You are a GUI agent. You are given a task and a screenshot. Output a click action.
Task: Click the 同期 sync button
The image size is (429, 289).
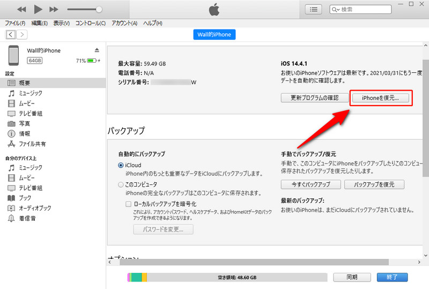352,277
